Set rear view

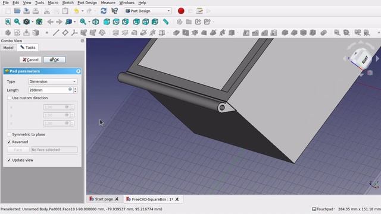tap(136, 22)
